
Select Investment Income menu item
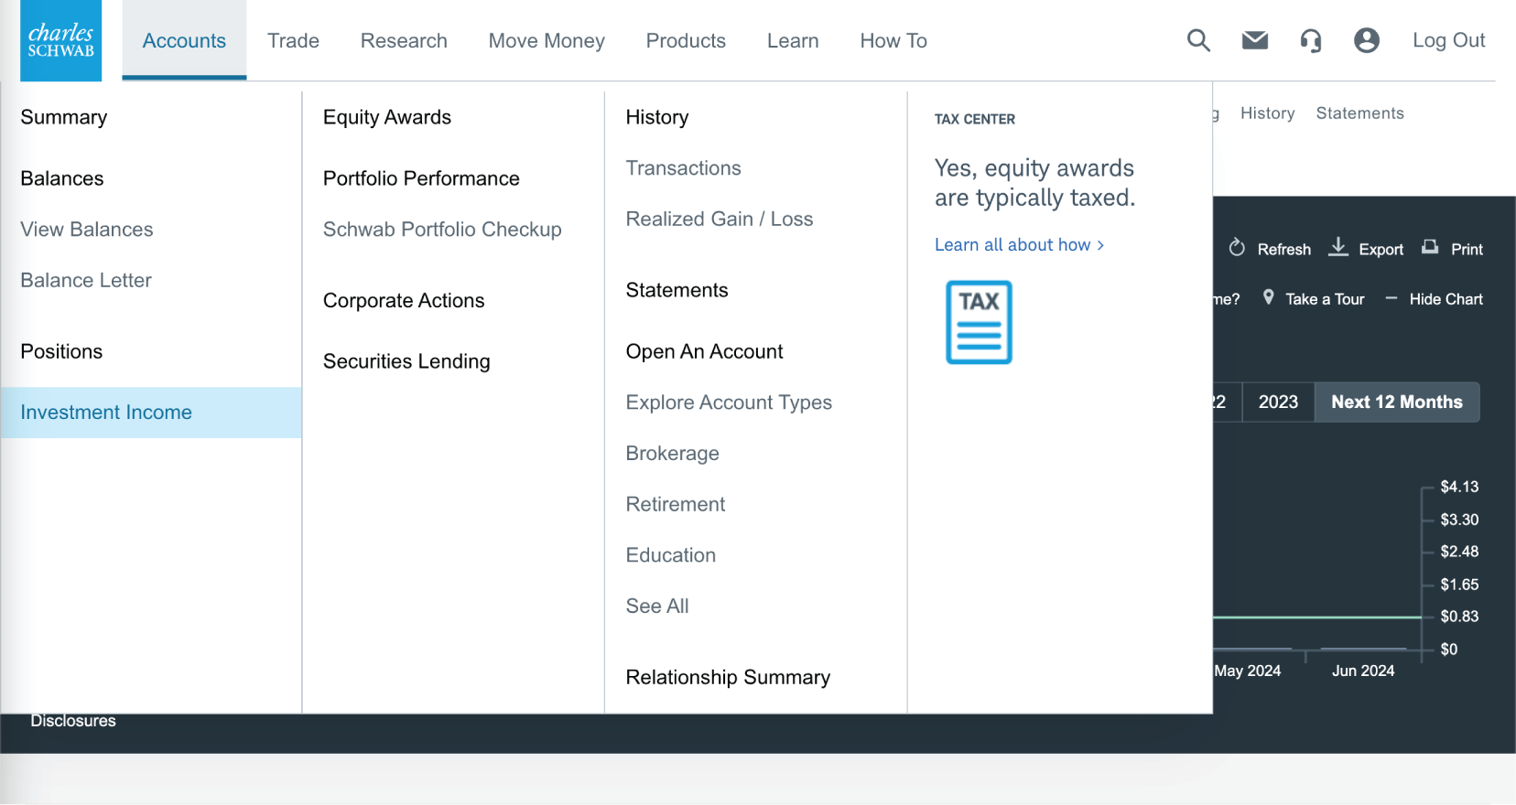(151, 413)
